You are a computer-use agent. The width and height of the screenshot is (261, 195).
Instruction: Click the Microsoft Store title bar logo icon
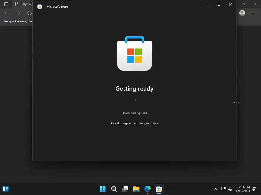pyautogui.click(x=40, y=7)
